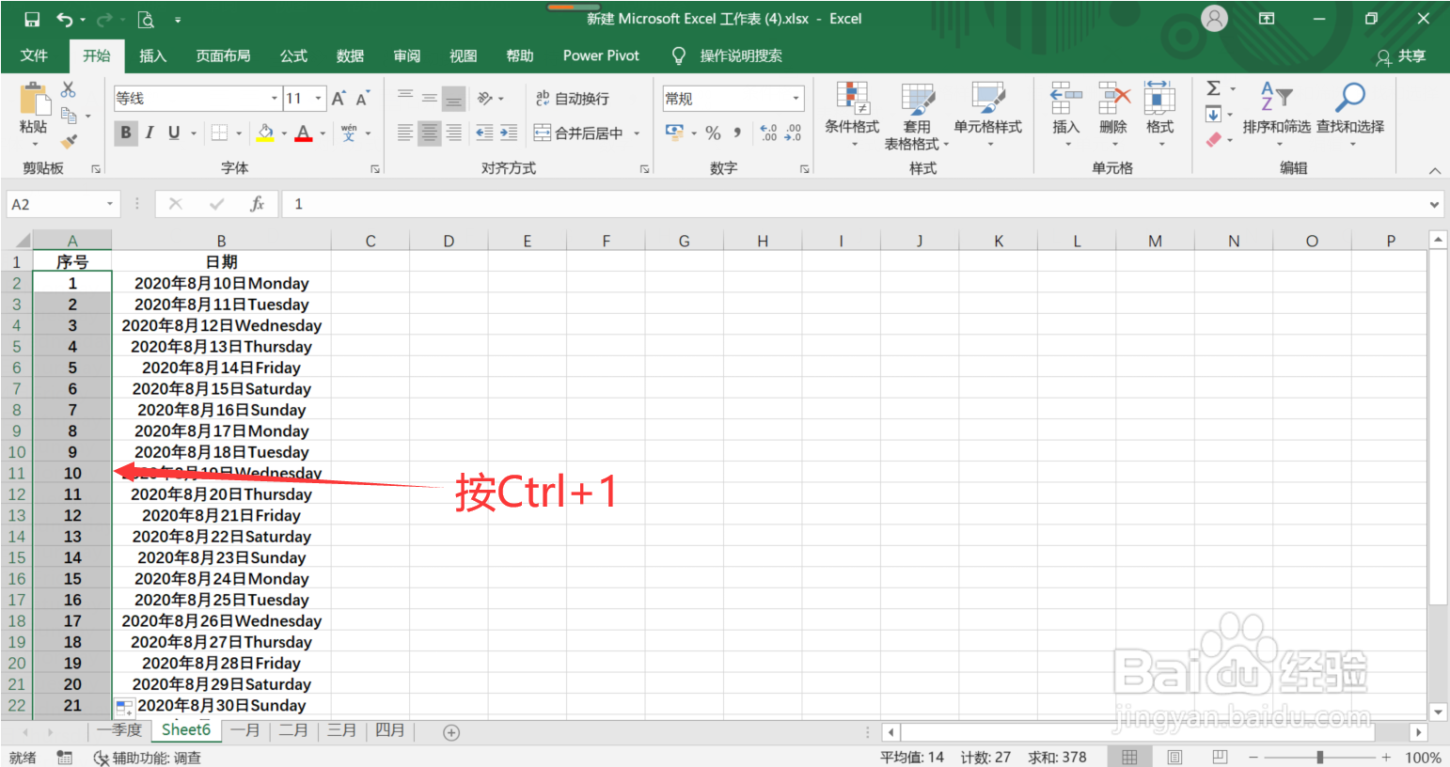Apply red font color with the A

303,133
